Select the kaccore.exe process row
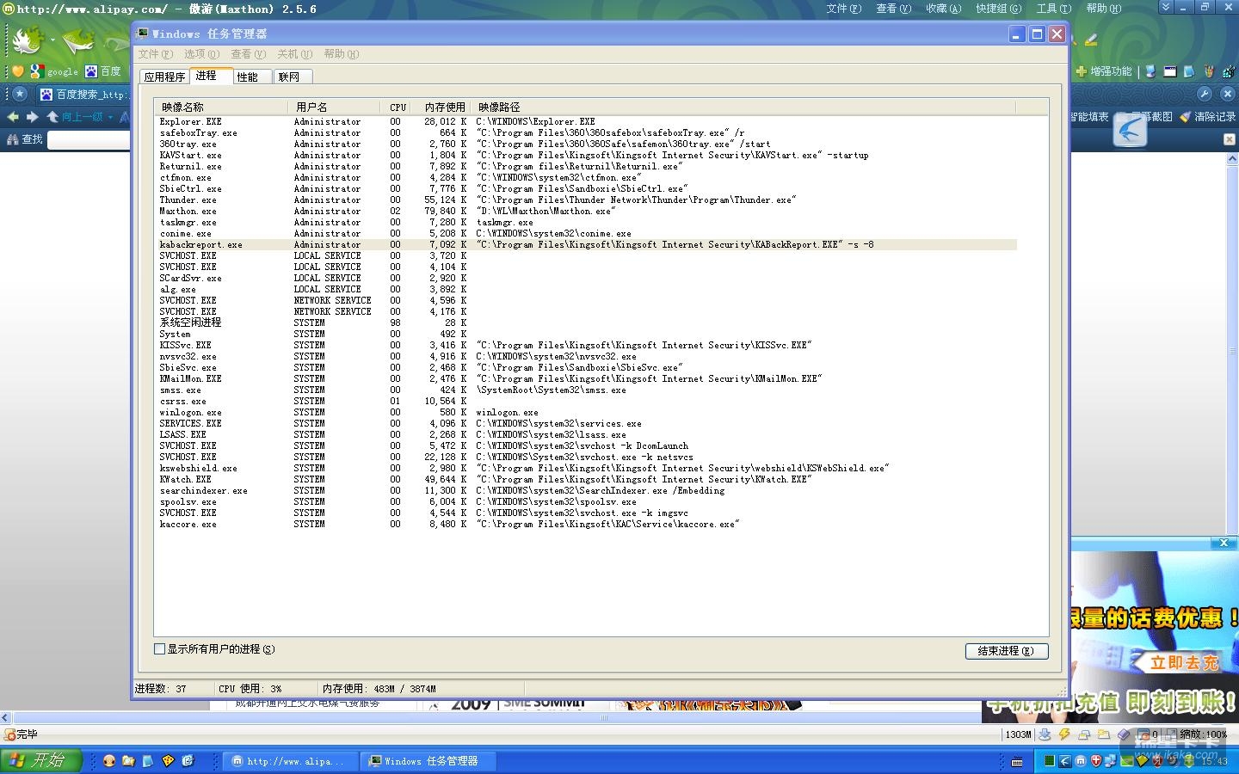Image resolution: width=1239 pixels, height=774 pixels. (586, 525)
